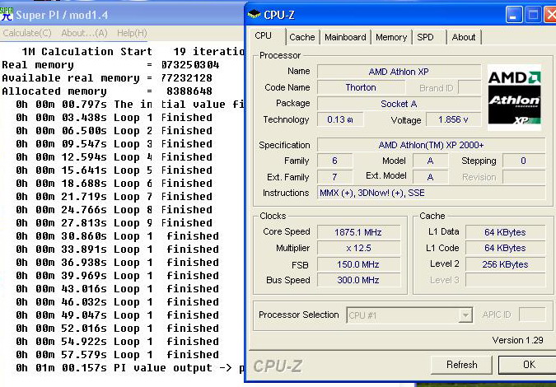Viewport: 556px width, 387px height.
Task: Click the Instructions field MMX (+), 3DNow! (+), SSE
Action: (x=431, y=193)
